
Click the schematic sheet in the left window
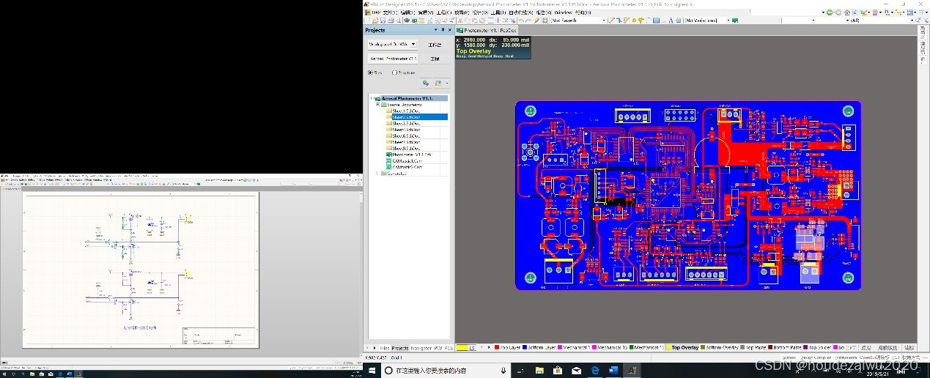pyautogui.click(x=141, y=270)
